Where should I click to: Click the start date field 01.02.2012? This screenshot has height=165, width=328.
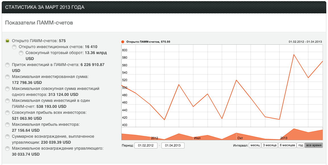[146, 146]
